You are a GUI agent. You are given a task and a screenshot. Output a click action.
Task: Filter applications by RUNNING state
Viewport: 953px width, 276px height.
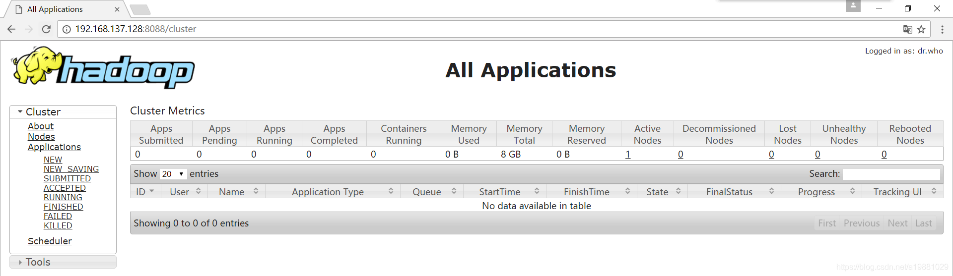(63, 197)
